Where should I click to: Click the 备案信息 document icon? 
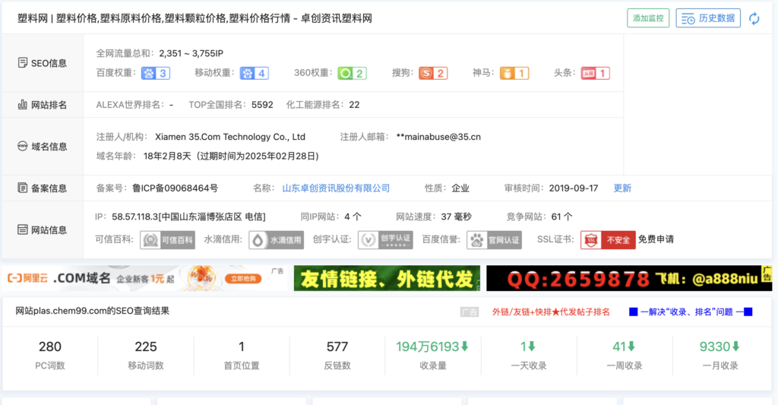click(22, 188)
